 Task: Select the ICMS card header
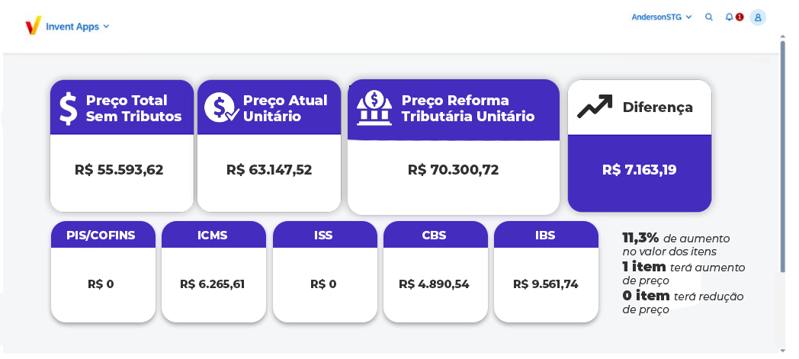click(214, 235)
